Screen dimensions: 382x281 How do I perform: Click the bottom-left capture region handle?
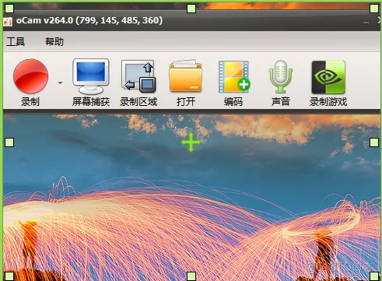[9, 276]
